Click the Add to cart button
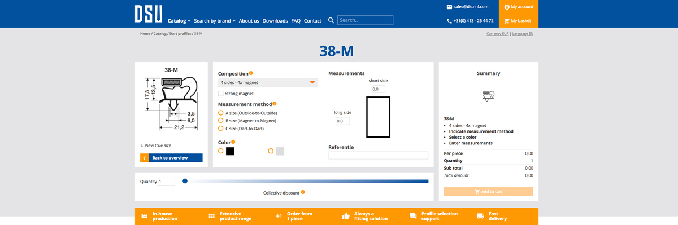 click(488, 191)
